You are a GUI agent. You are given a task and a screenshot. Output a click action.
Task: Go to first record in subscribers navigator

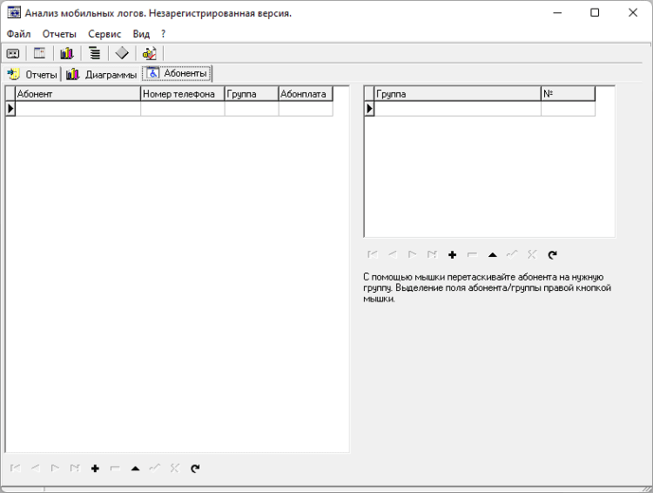tap(16, 469)
